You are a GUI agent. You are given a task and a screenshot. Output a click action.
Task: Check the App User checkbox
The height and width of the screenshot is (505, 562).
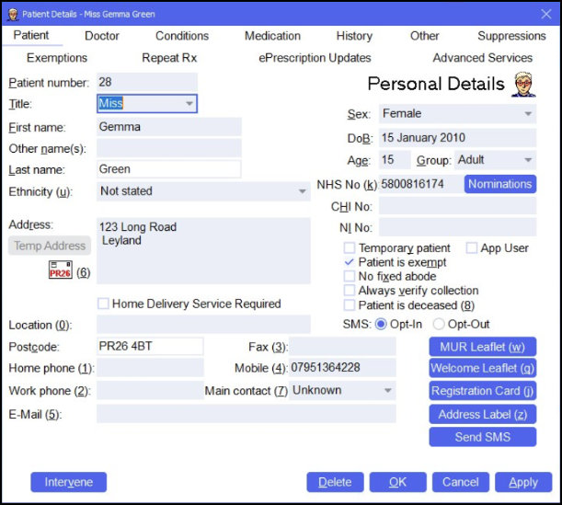472,248
